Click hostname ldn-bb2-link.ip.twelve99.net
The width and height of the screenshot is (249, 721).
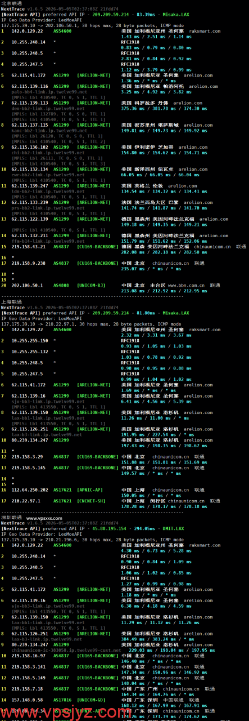[x=48, y=192]
